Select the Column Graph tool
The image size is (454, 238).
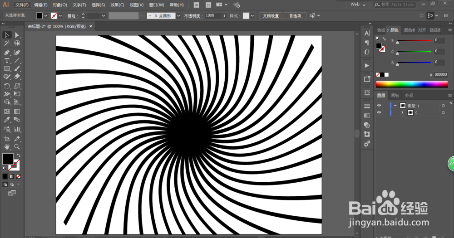17,129
